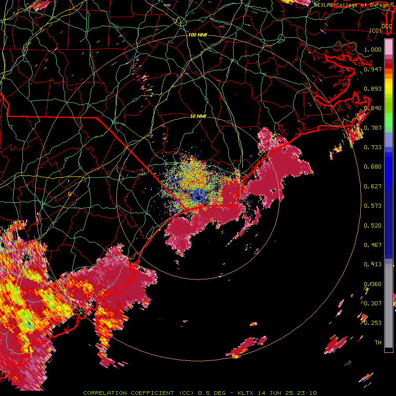396x396 pixels.
Task: Click the 0.627 legend value
Action: (x=373, y=187)
